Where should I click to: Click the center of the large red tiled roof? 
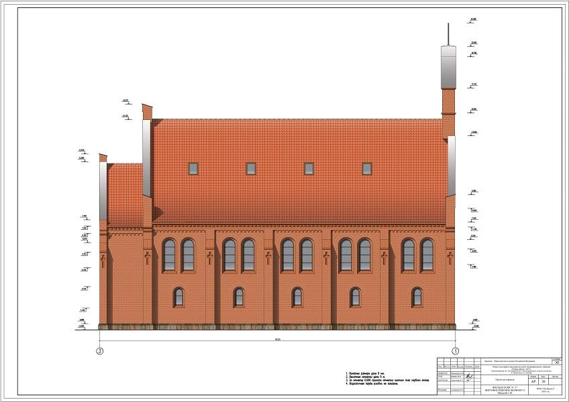tap(299, 171)
